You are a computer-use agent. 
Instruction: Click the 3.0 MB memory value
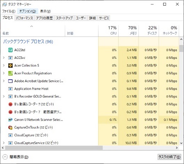[x=132, y=65]
